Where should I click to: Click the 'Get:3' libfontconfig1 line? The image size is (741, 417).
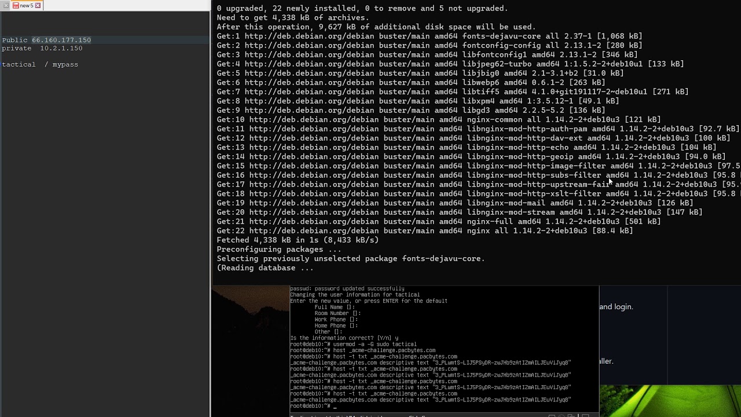tap(427, 54)
